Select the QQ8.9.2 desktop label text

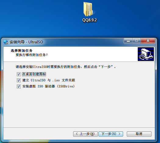tap(90, 20)
